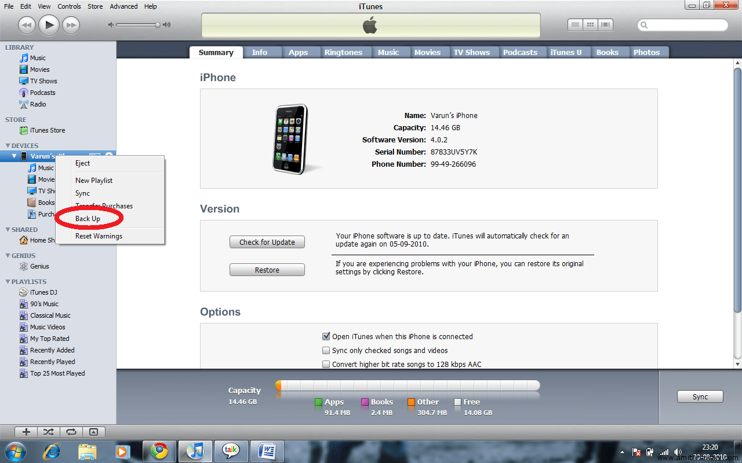This screenshot has height=463, width=742.
Task: Choose Transfer Purchases in context menu
Action: click(x=110, y=206)
